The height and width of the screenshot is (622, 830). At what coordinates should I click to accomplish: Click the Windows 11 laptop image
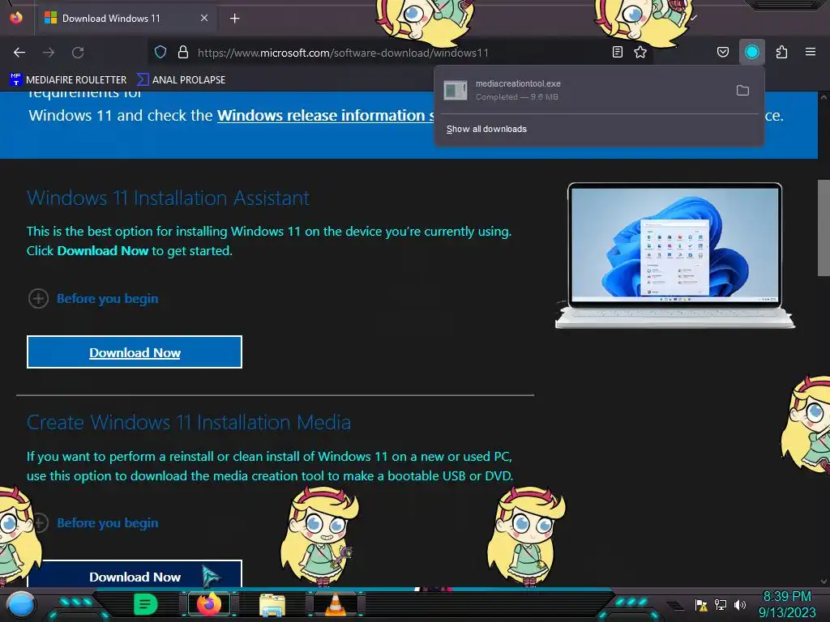[675, 255]
